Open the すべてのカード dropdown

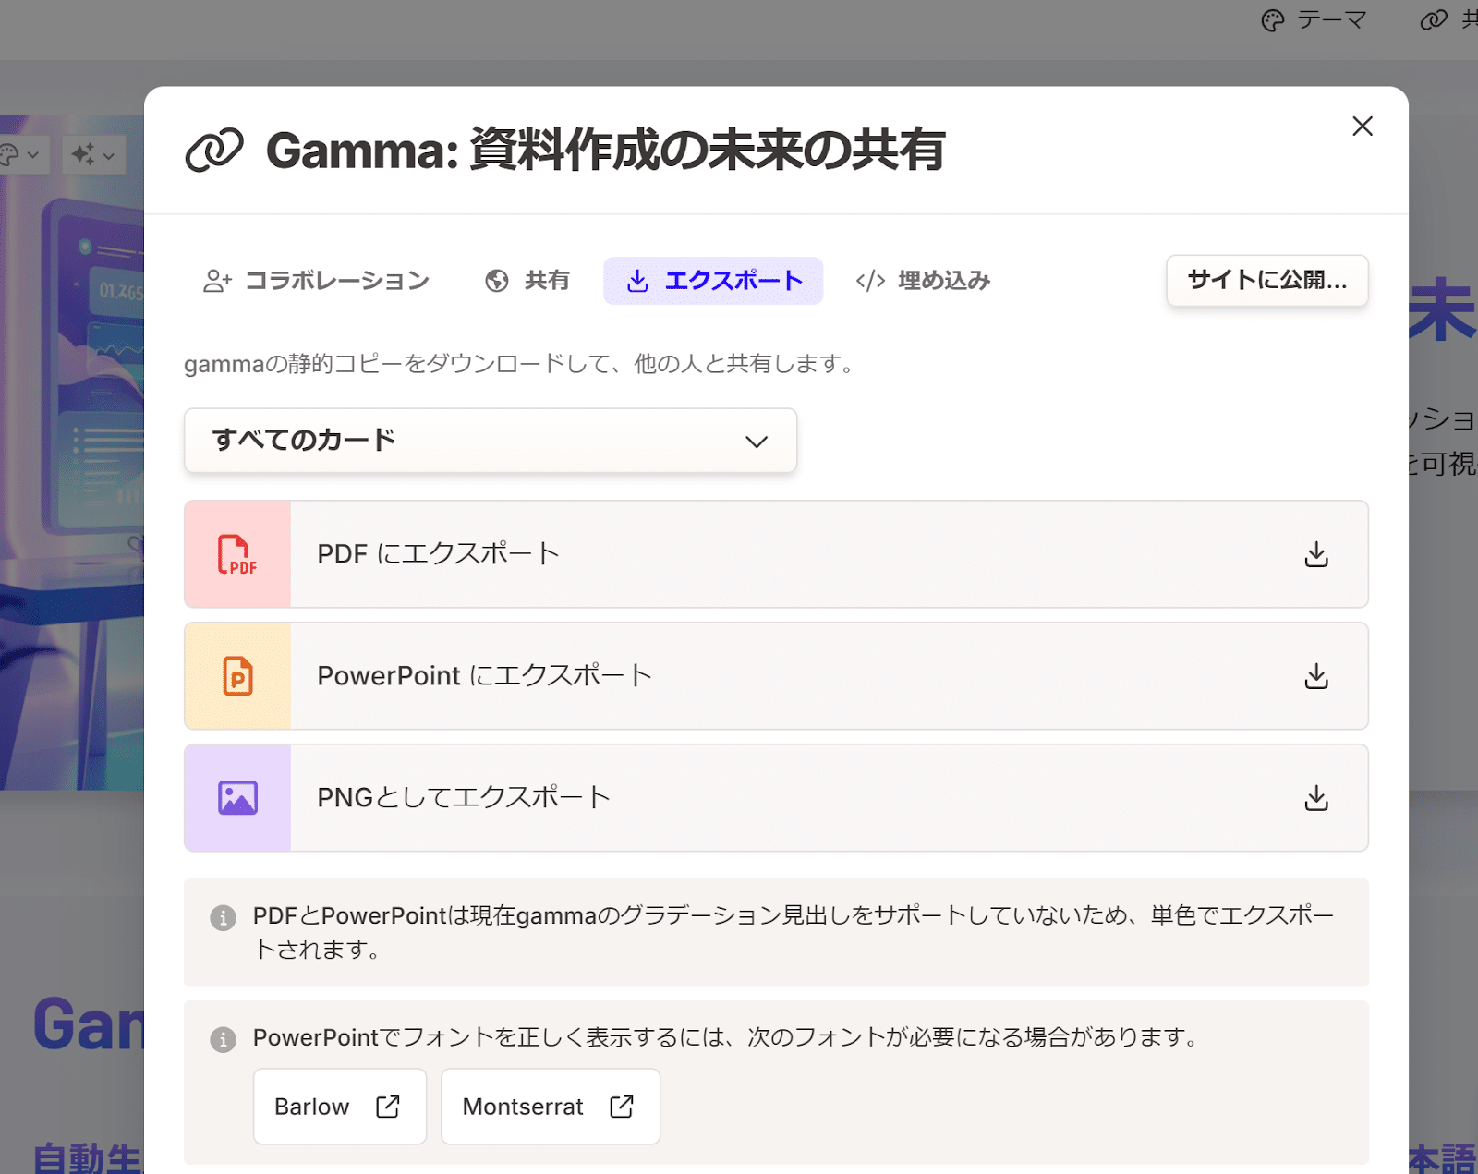tap(490, 441)
